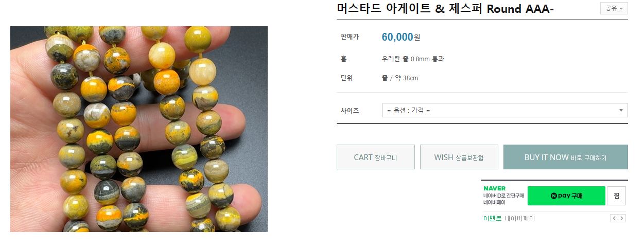Open the 공유 share dropdown
The image size is (644, 246).
pos(614,8)
